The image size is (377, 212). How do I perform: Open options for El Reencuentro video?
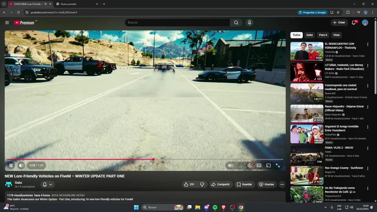click(x=368, y=44)
